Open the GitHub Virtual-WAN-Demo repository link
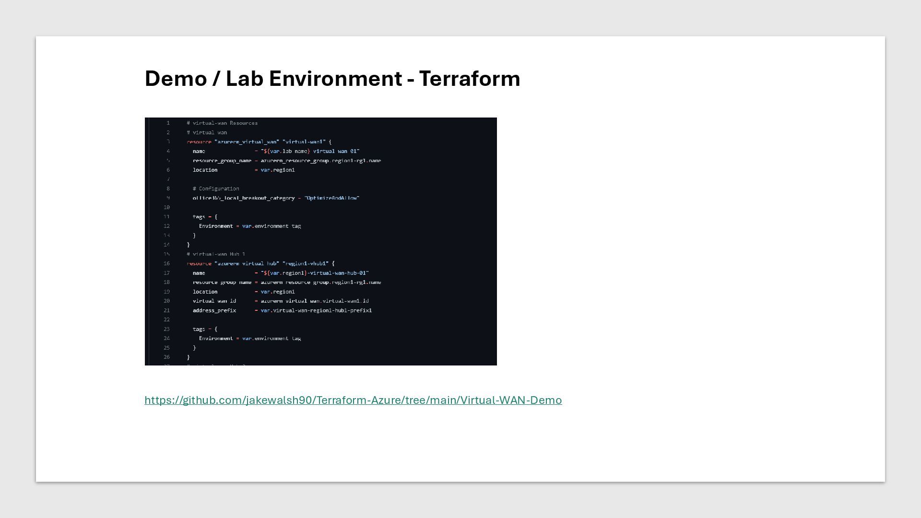Screen dimensions: 921x518 tap(353, 400)
